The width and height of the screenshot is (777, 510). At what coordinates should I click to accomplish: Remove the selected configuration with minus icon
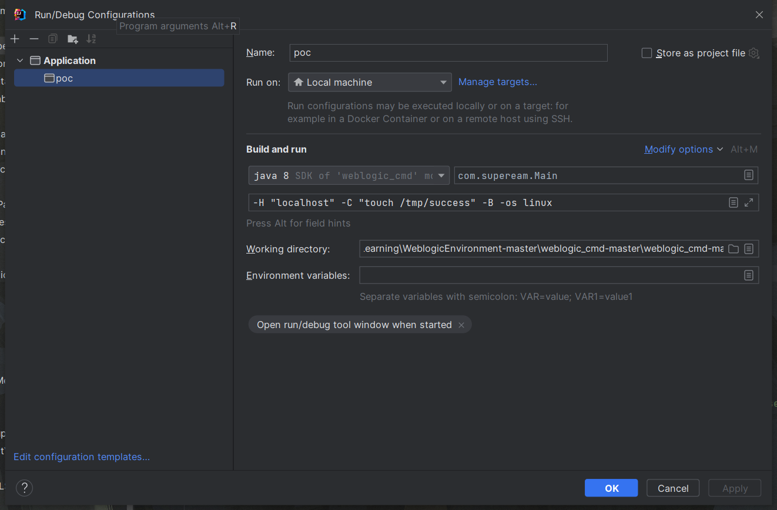[x=34, y=39]
